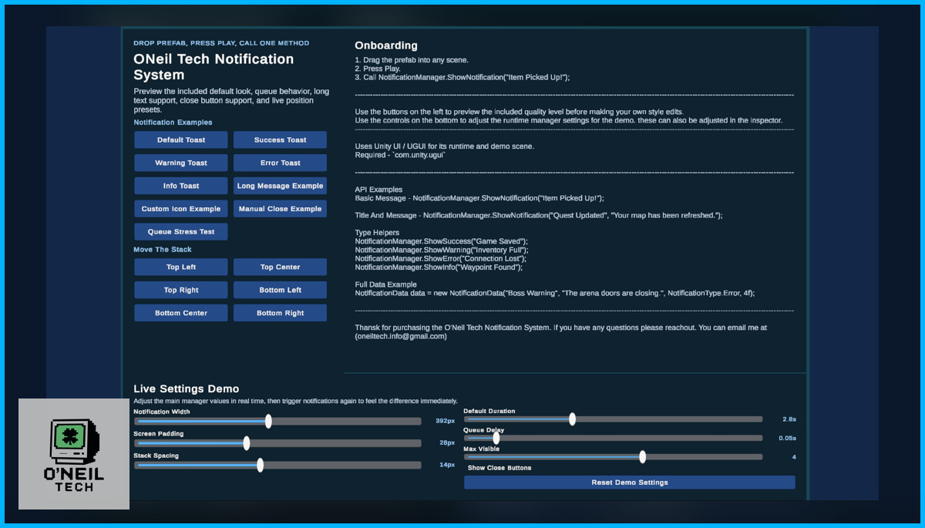
Task: Click Reset Demo Settings
Action: [x=630, y=483]
